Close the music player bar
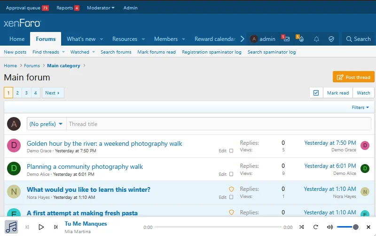376x236 pixels. (368, 227)
